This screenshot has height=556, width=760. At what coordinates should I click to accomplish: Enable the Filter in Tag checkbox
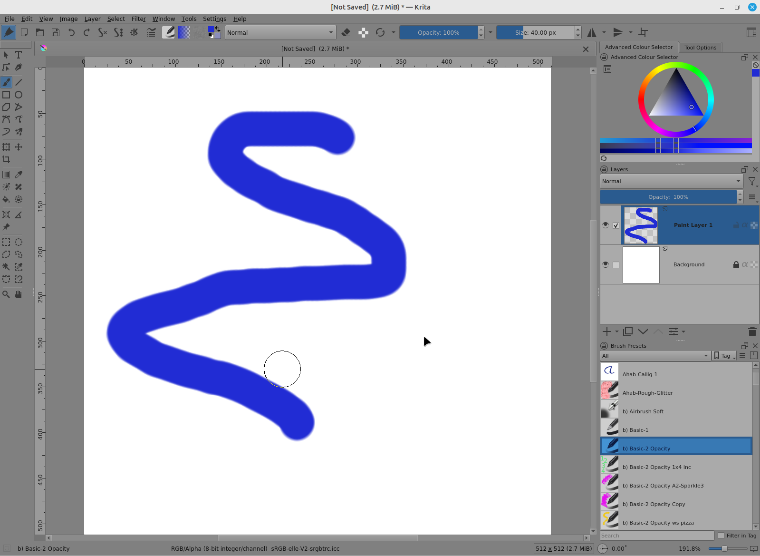click(721, 536)
